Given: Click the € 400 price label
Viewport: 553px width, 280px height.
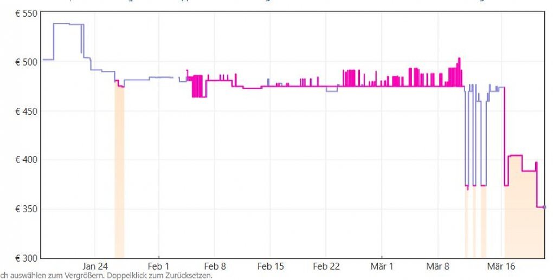Looking at the screenshot, I should pyautogui.click(x=25, y=160).
